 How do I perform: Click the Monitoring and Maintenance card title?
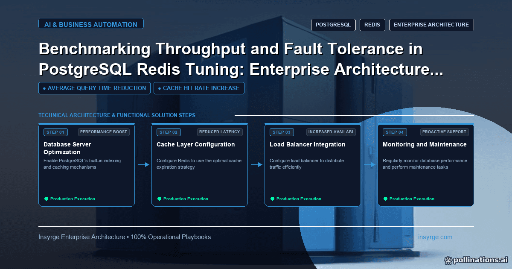[x=425, y=144]
